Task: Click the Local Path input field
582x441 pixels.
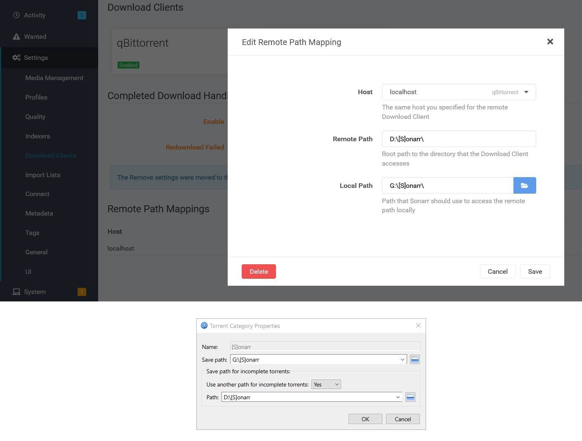Action: point(448,185)
